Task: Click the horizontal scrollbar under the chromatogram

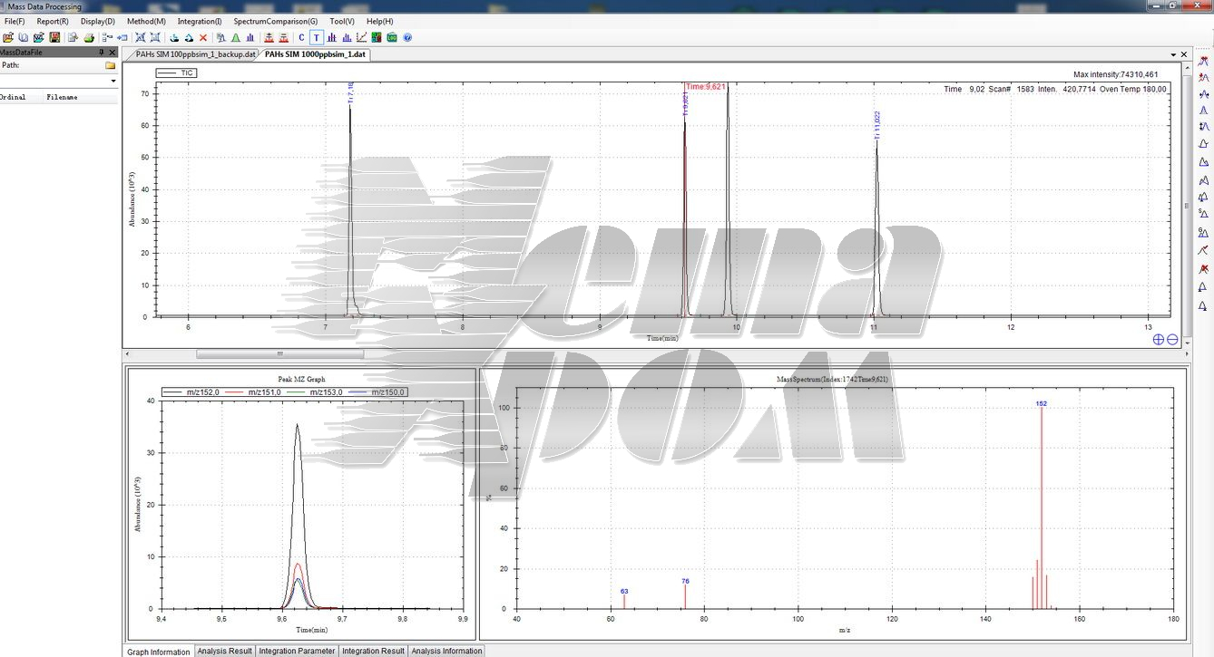Action: 279,353
